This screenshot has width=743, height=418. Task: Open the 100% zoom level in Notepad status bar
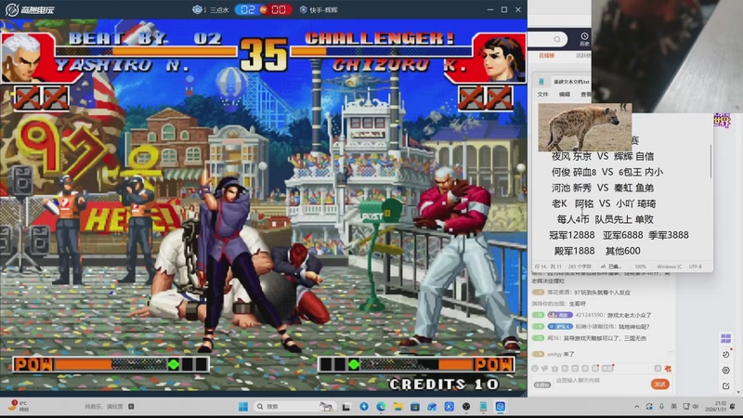coord(640,267)
